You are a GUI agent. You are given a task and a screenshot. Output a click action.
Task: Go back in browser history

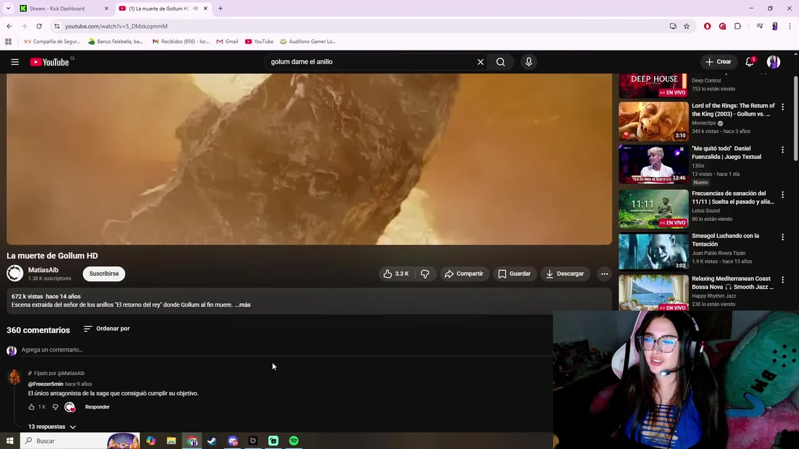pos(9,26)
